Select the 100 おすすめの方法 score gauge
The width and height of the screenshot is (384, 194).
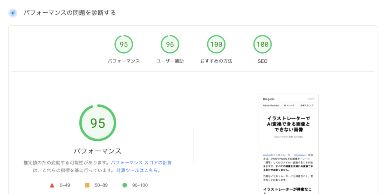[216, 44]
